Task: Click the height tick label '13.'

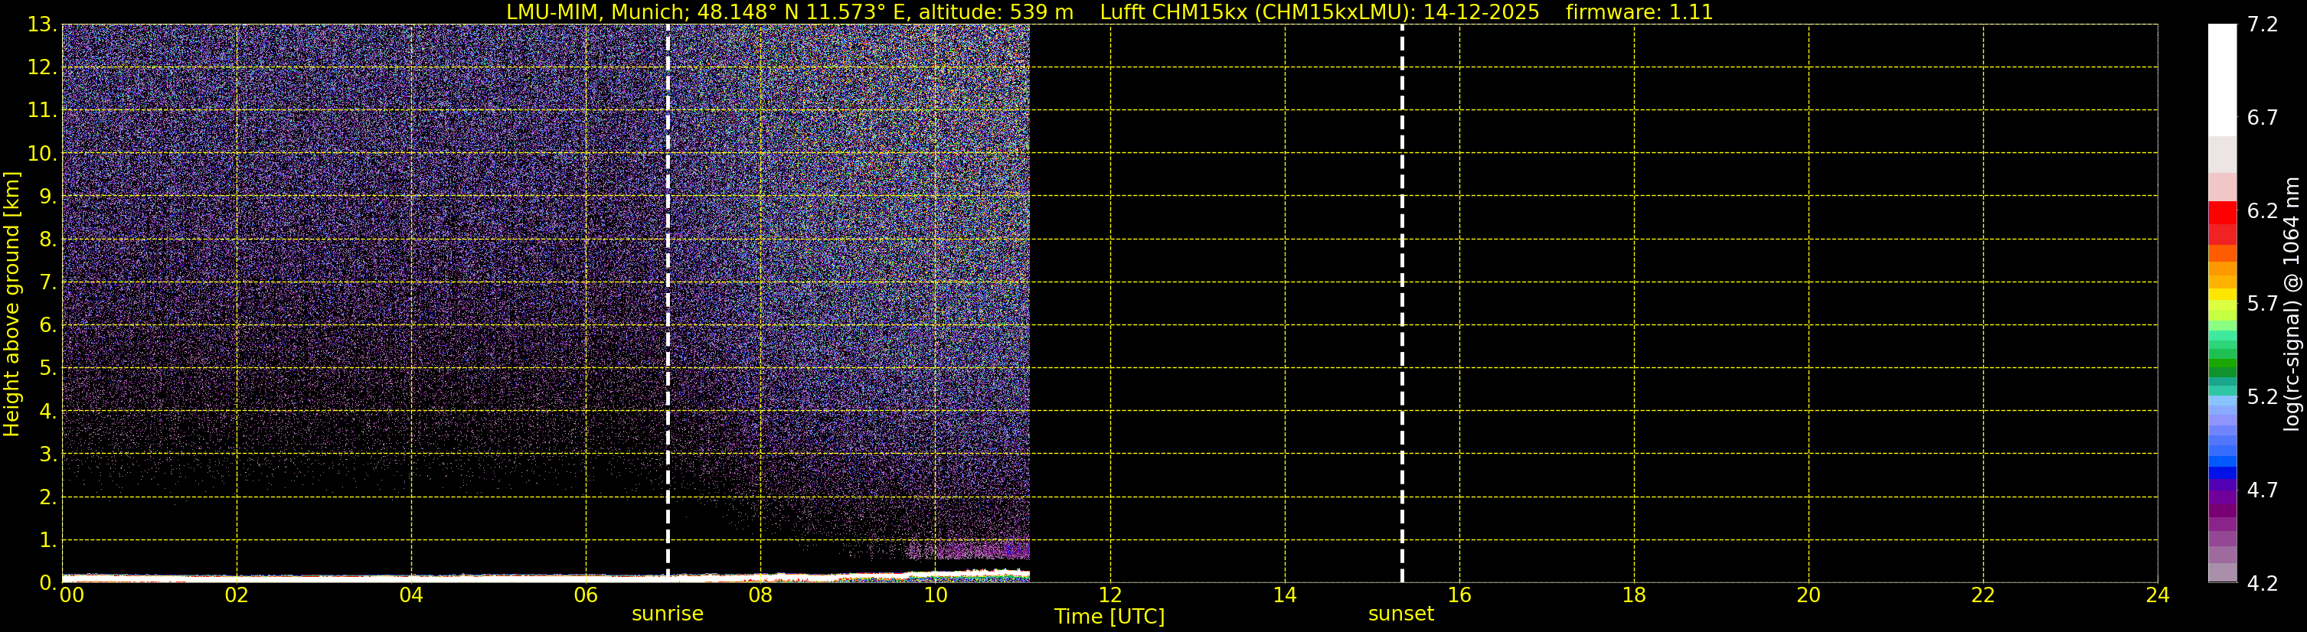Action: [x=42, y=25]
